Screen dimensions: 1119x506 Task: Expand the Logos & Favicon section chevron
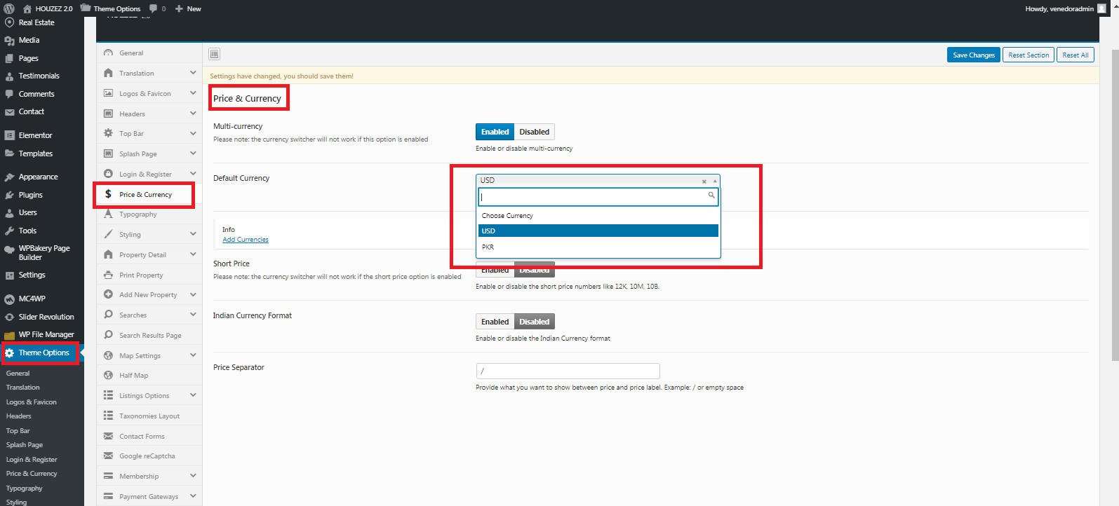pyautogui.click(x=193, y=93)
